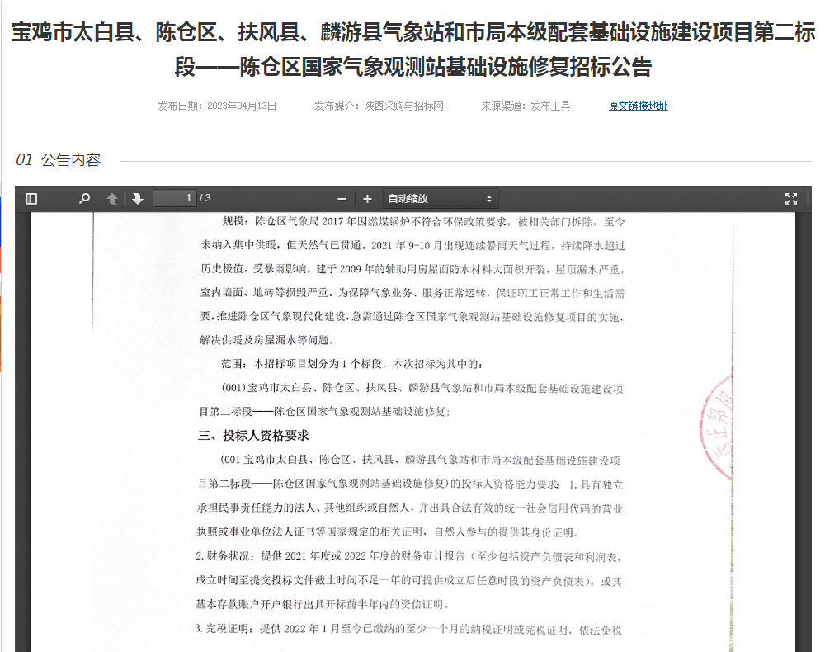Click the line starting 范围: 本招标项目

coord(352,364)
